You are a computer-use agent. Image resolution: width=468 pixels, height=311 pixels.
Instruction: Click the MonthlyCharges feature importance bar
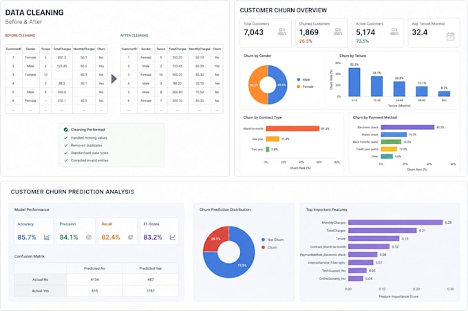395,222
